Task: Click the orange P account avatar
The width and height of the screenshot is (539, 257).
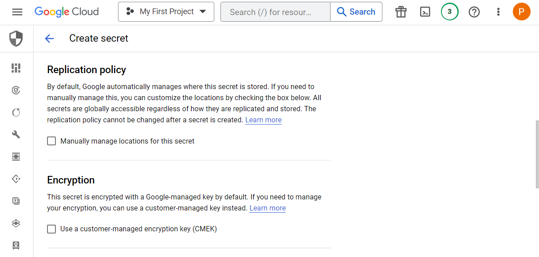Action: click(521, 12)
